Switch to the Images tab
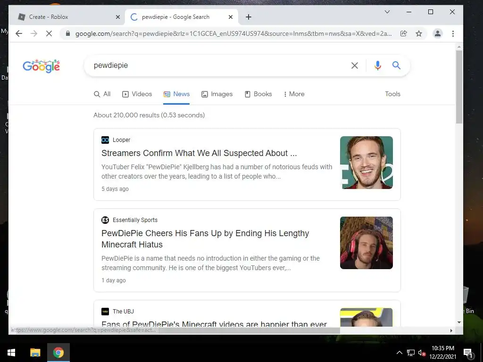This screenshot has height=362, width=483. point(217,94)
